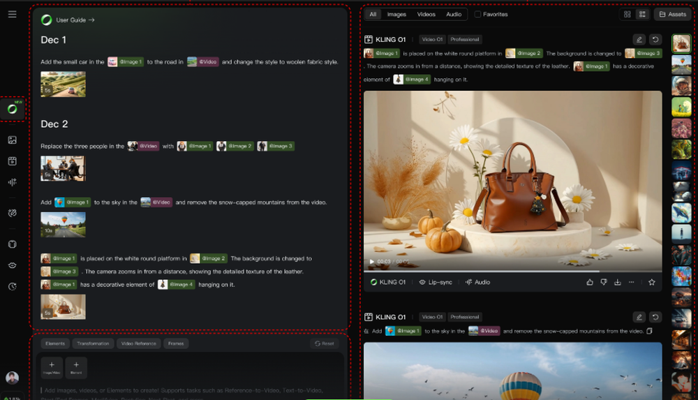Enable the Favorites checkbox
The image size is (698, 400).
click(477, 14)
